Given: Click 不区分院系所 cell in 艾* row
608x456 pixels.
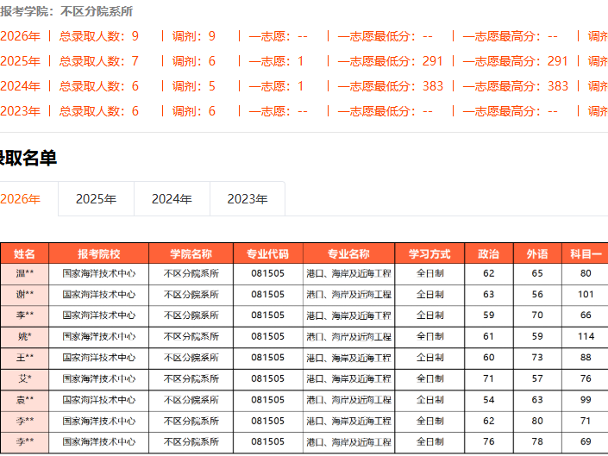Looking at the screenshot, I should click(191, 379).
